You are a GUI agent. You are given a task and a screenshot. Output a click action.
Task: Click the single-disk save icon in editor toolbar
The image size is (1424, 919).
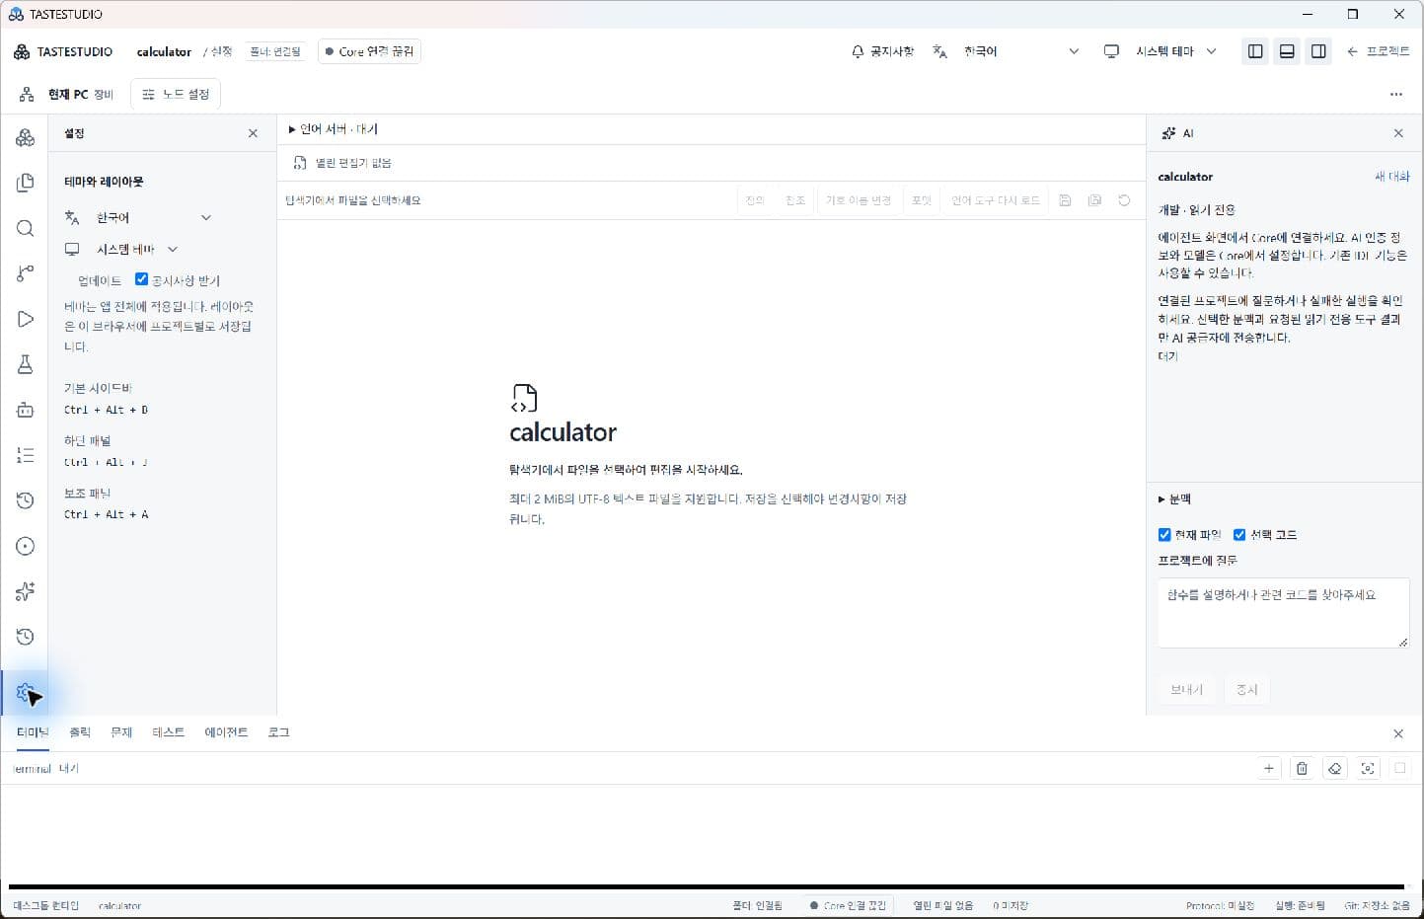[1065, 200]
